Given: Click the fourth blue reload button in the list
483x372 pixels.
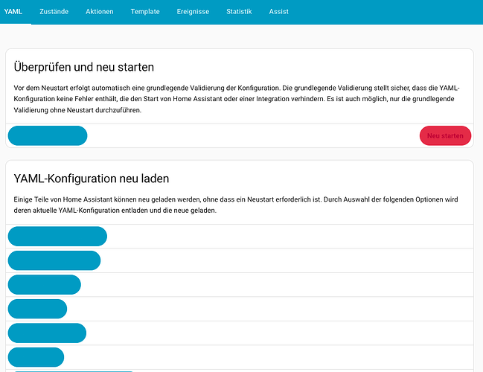Looking at the screenshot, I should (x=37, y=309).
